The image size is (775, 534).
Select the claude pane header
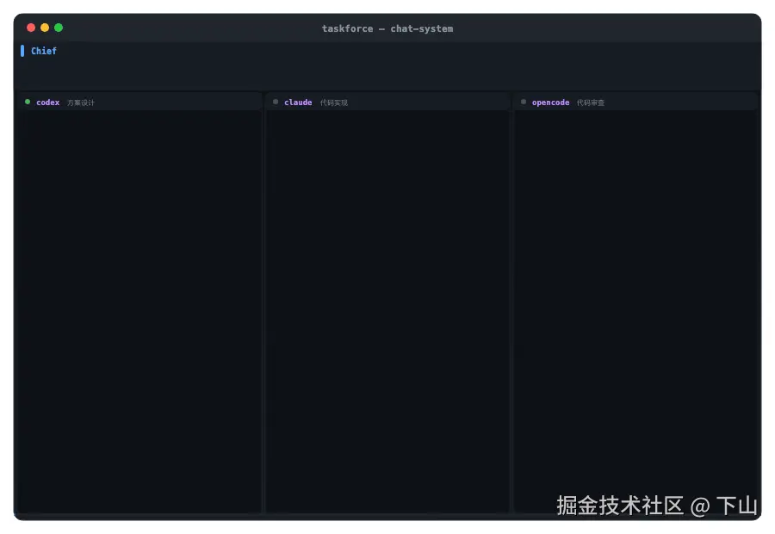pos(387,102)
